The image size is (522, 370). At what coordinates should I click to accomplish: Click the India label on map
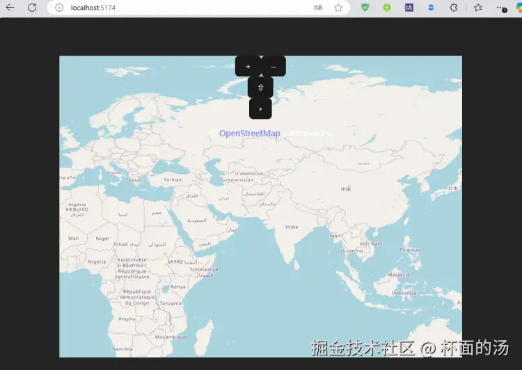pyautogui.click(x=292, y=227)
